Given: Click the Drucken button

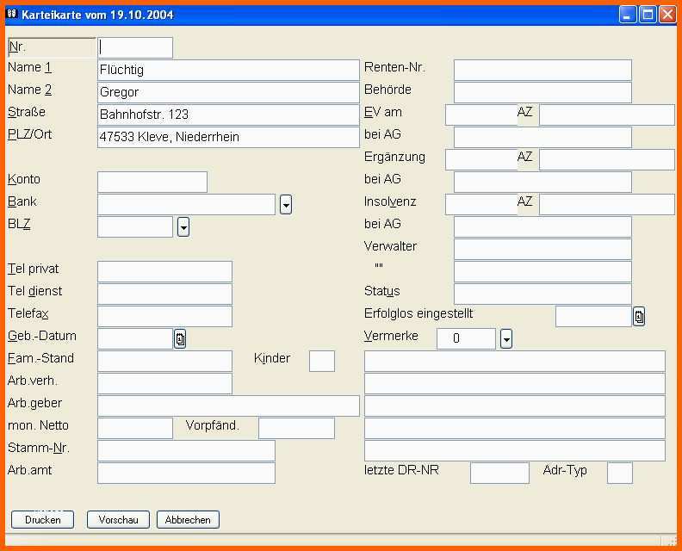Looking at the screenshot, I should pos(43,519).
